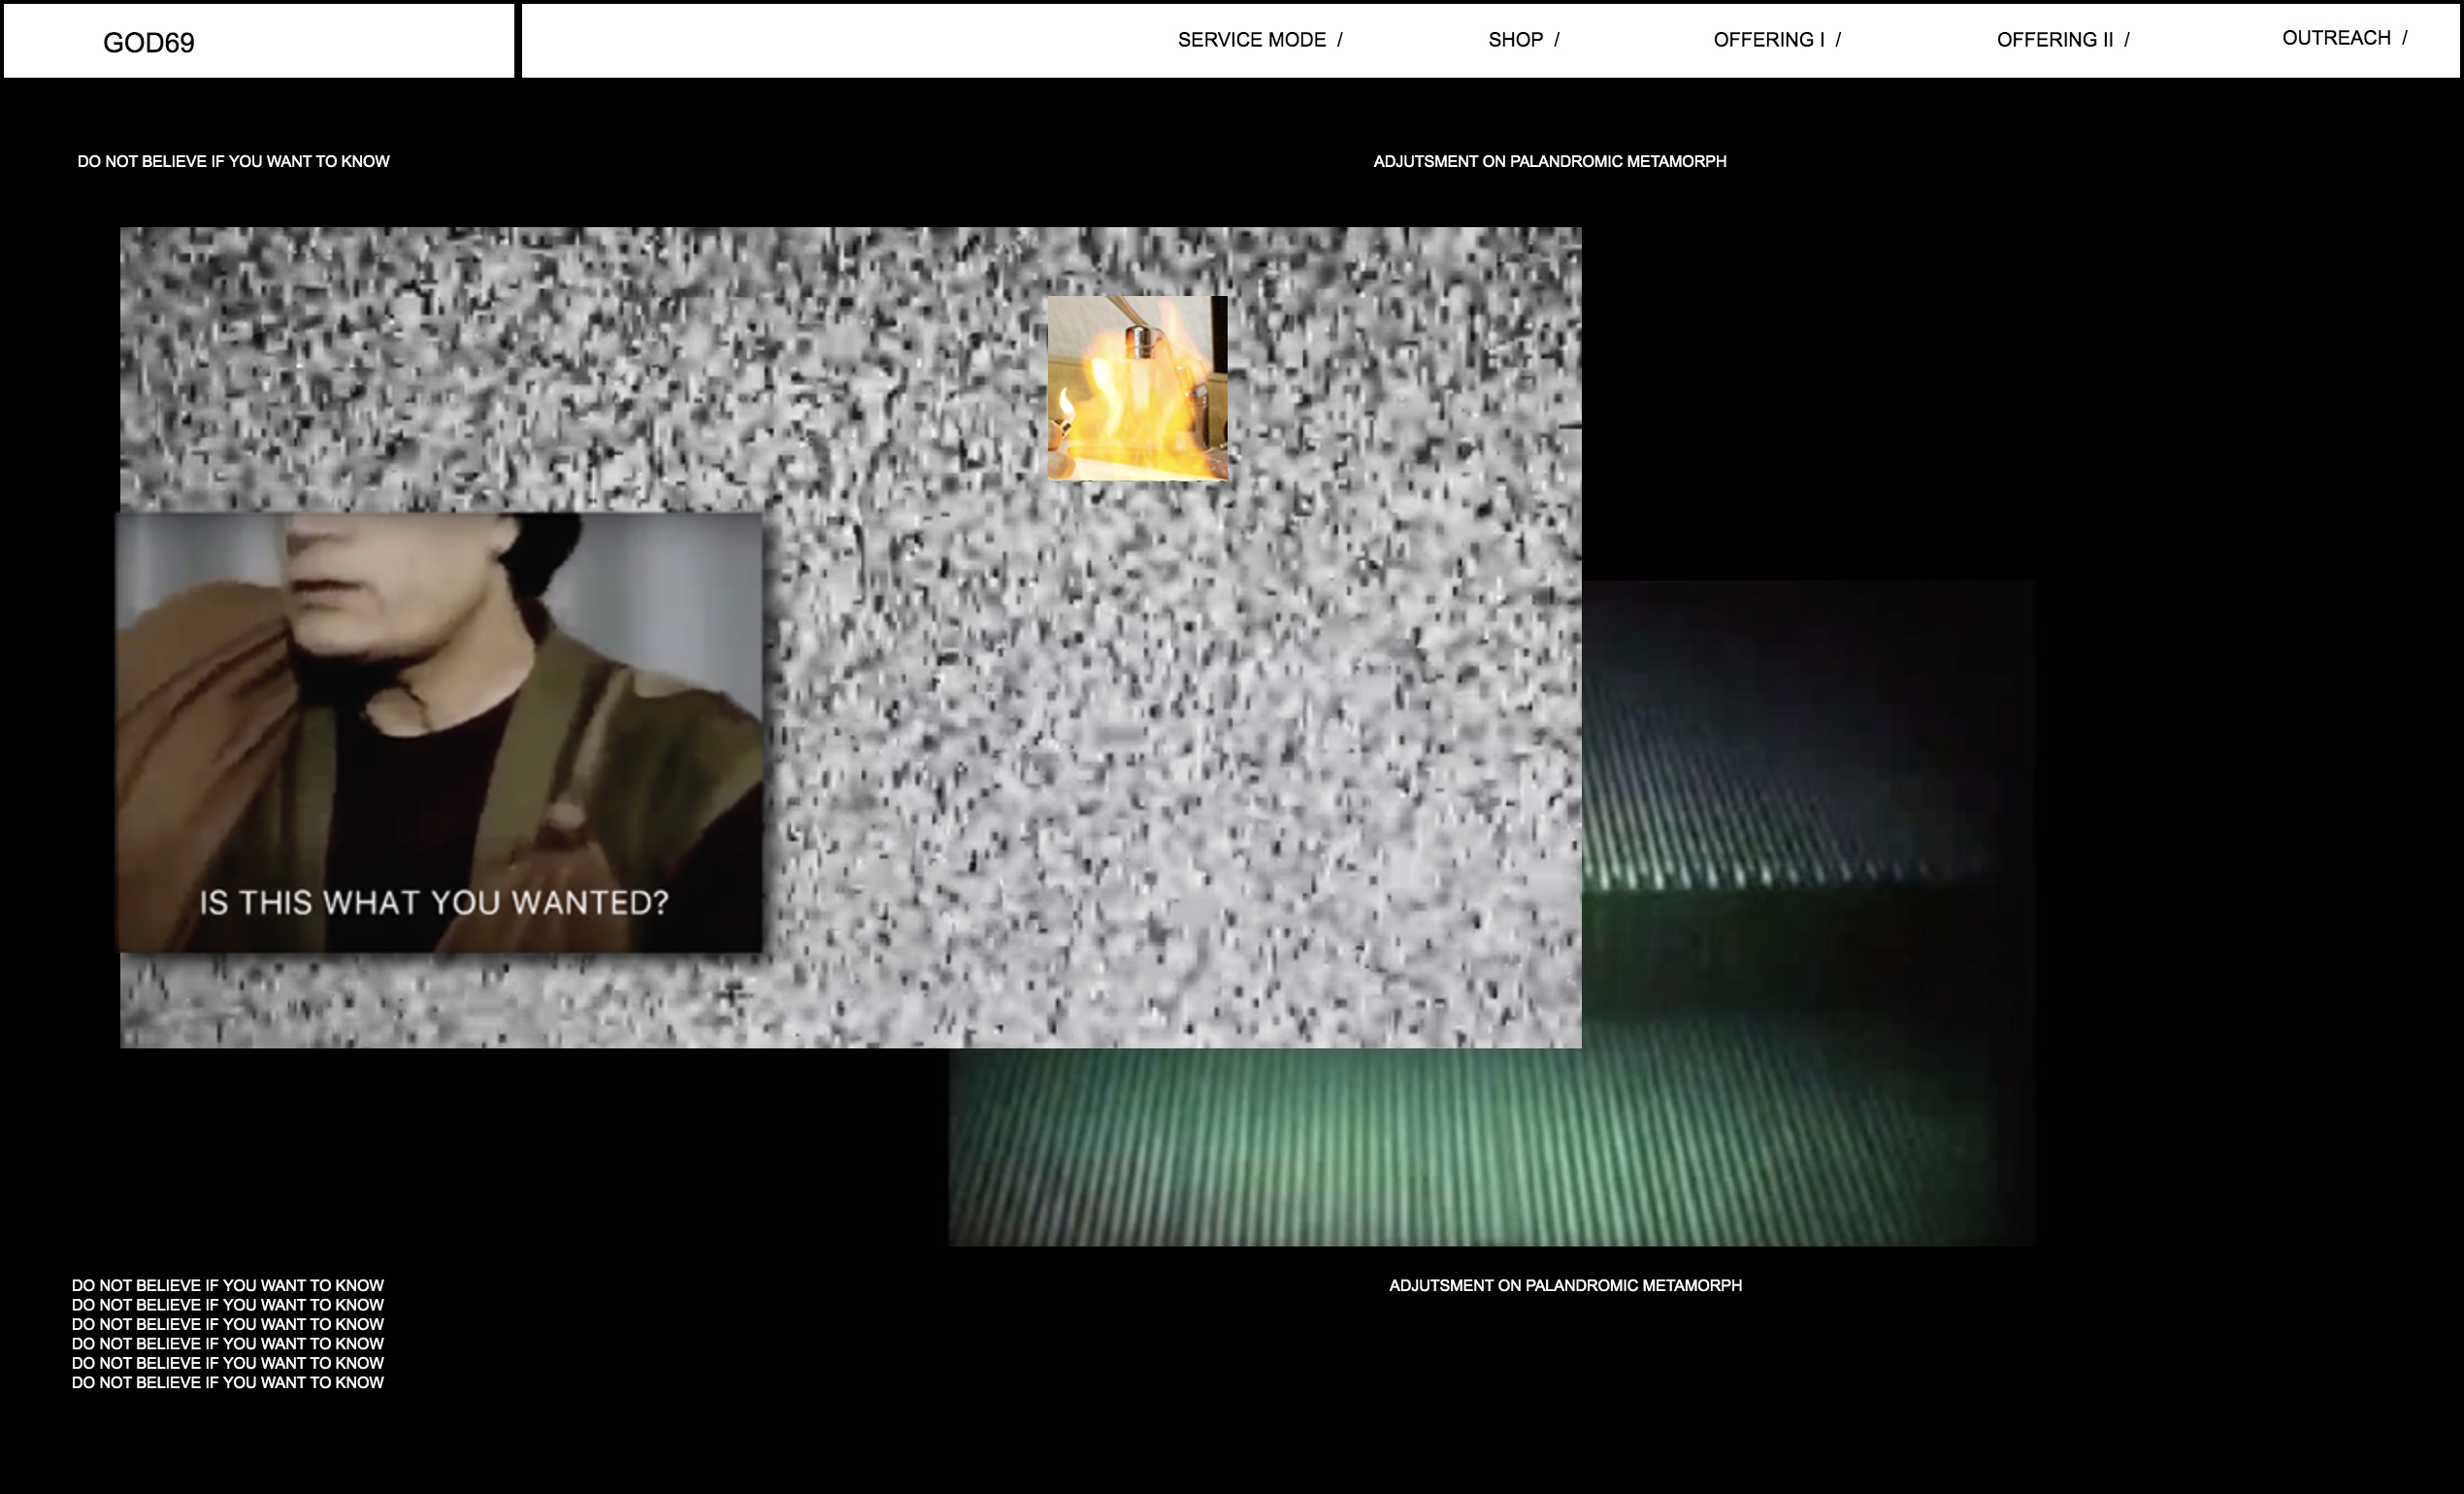2464x1494 pixels.
Task: Click the GOD69 site logo
Action: click(x=149, y=43)
